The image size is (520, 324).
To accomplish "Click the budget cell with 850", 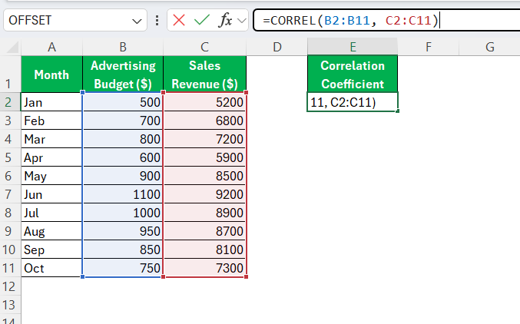I will click(x=123, y=250).
